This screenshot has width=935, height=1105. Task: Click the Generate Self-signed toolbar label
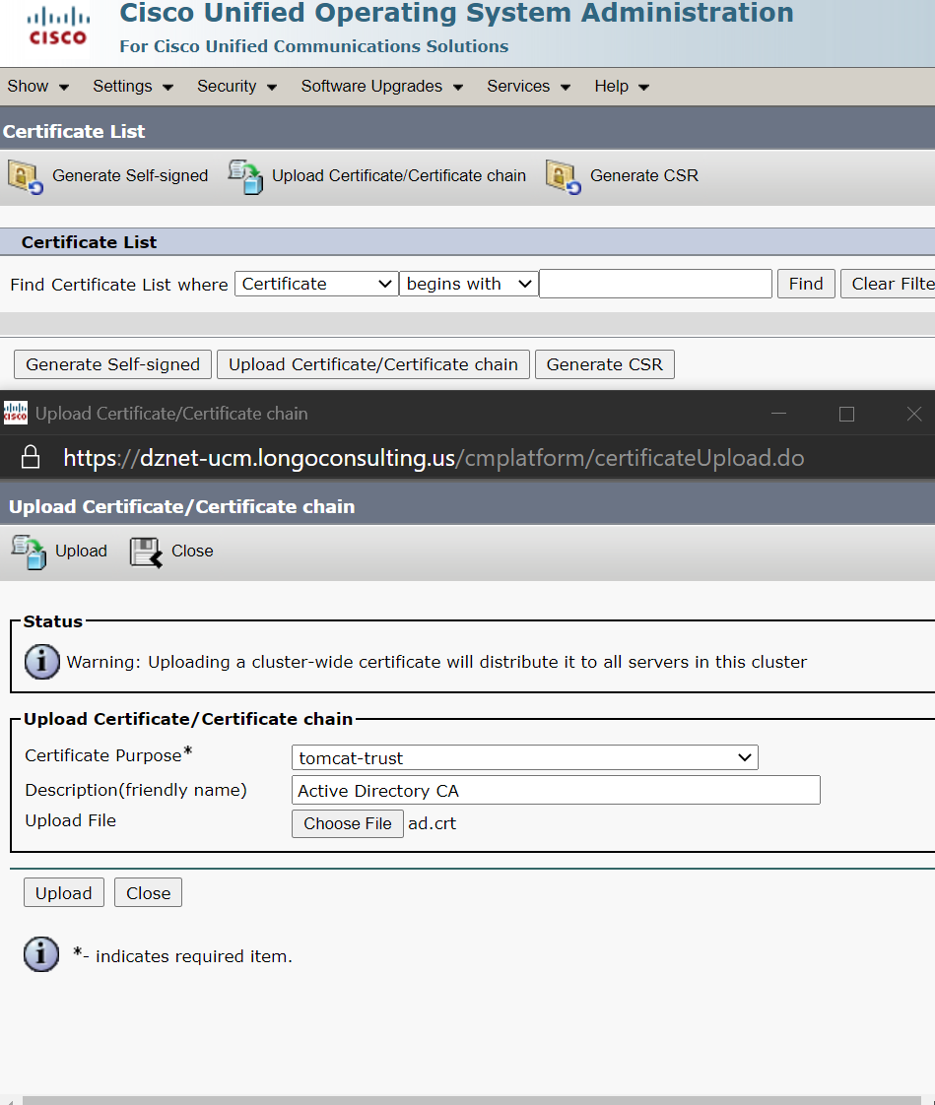(130, 176)
